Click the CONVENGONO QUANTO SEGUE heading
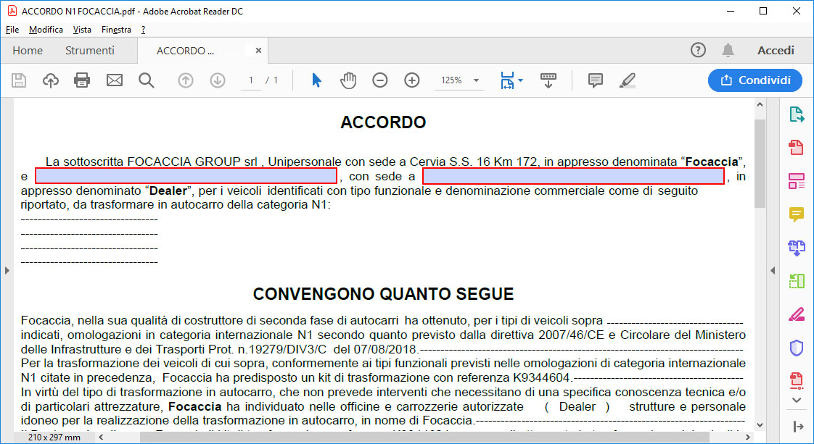Screen dimensions: 814x444 pos(383,294)
